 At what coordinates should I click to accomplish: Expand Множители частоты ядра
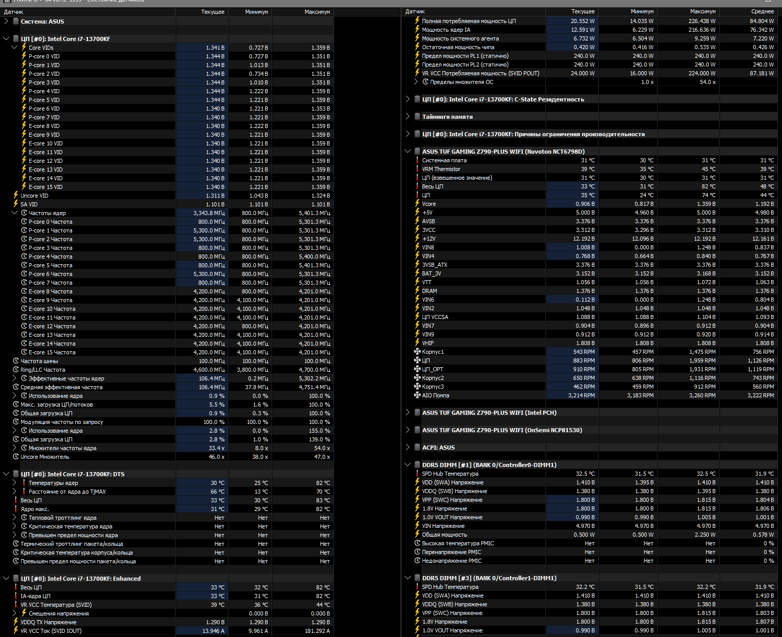click(x=14, y=448)
